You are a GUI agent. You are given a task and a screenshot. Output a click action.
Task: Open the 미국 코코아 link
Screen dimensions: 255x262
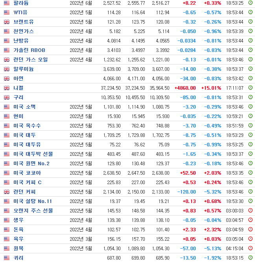click(x=27, y=173)
